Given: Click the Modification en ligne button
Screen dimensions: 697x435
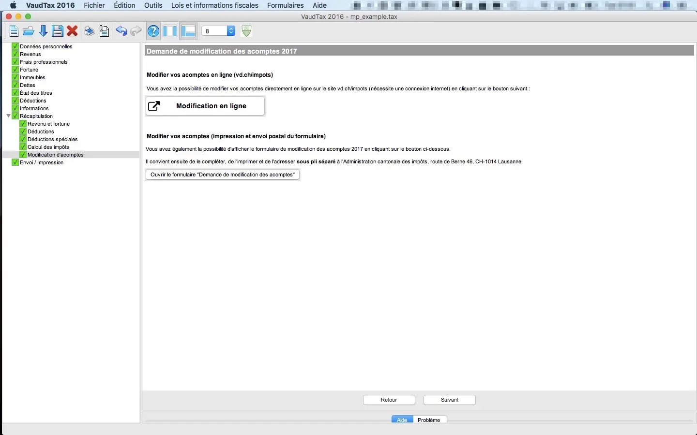Looking at the screenshot, I should click(205, 106).
